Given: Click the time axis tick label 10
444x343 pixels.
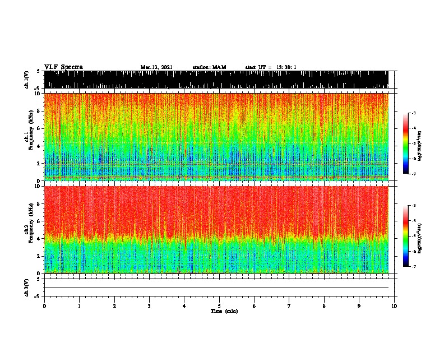Looking at the screenshot, I should [394, 306].
